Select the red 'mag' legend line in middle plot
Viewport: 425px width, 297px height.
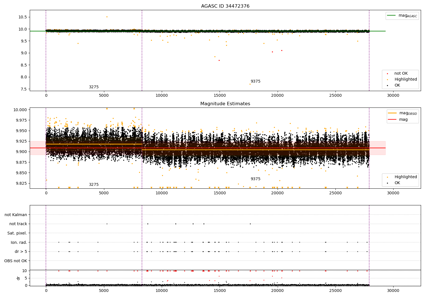pyautogui.click(x=392, y=120)
